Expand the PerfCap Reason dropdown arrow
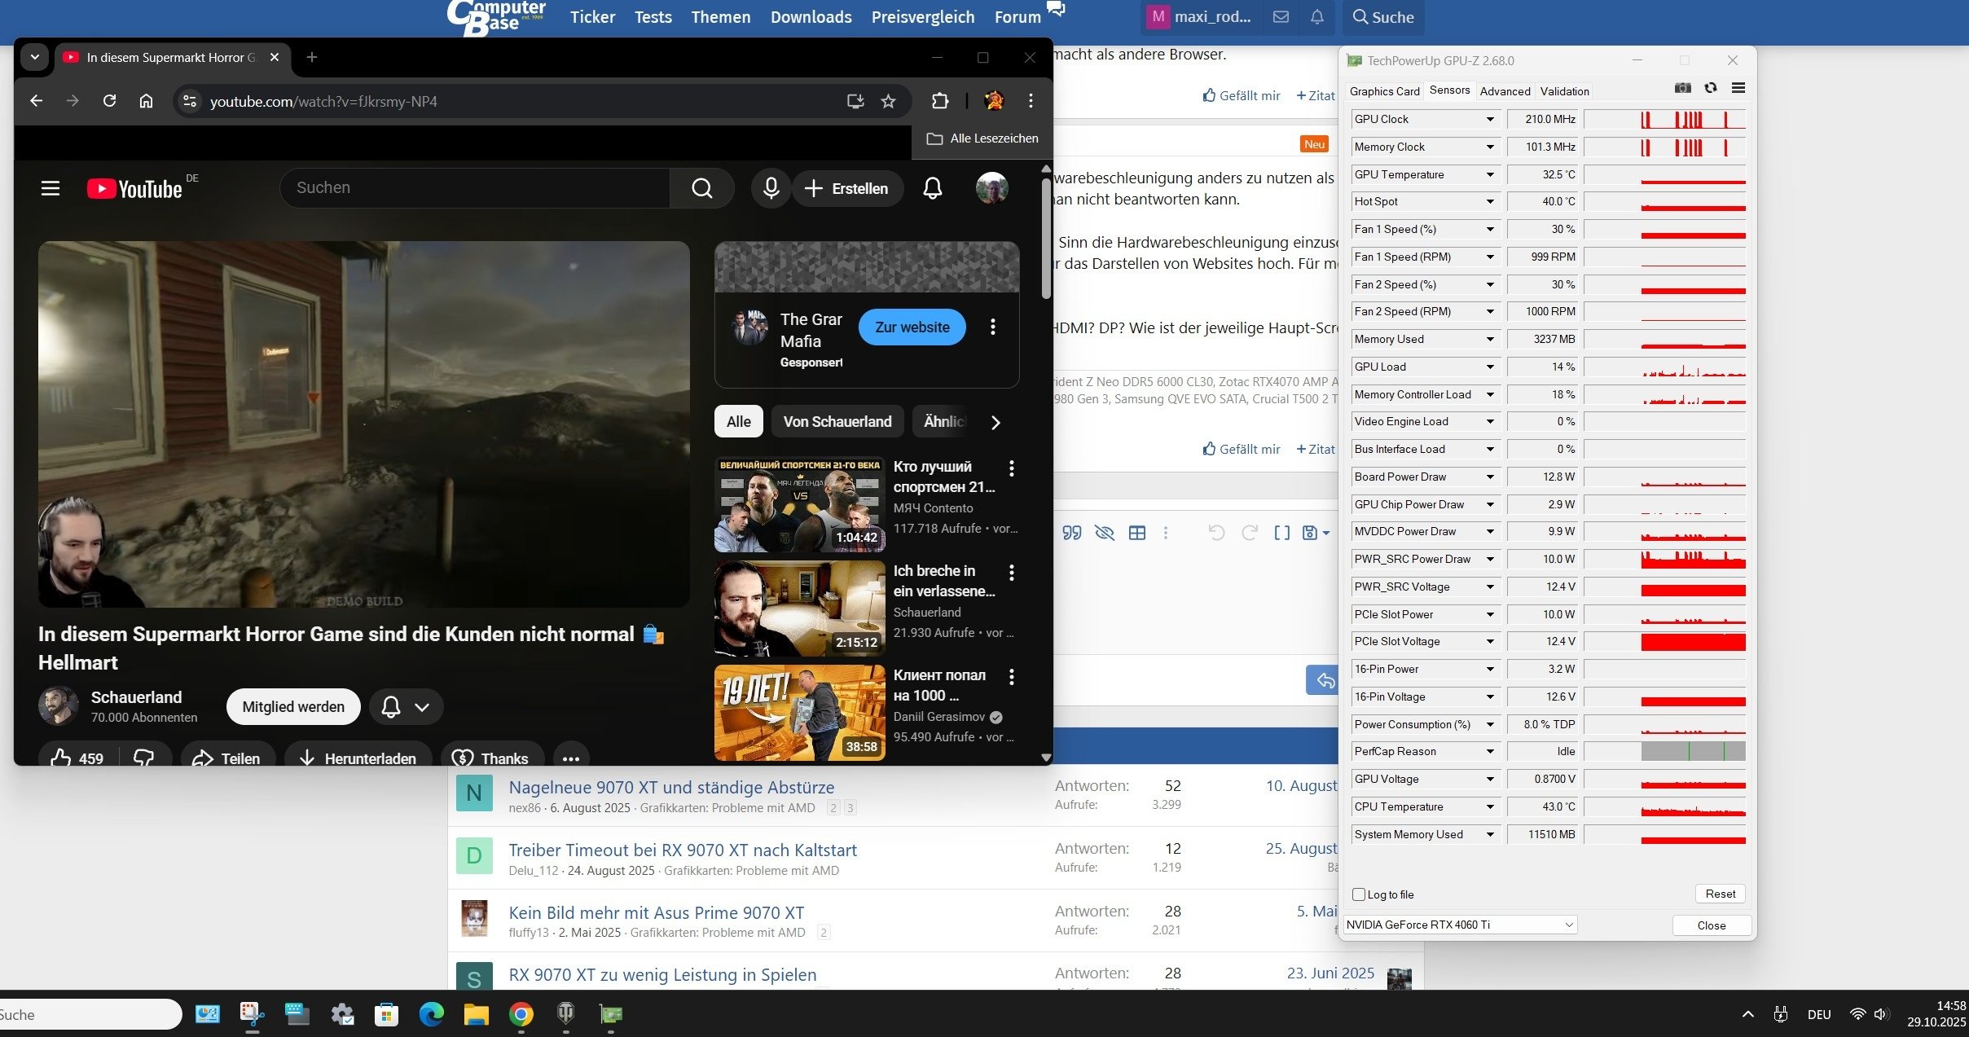The image size is (1969, 1037). pos(1489,751)
